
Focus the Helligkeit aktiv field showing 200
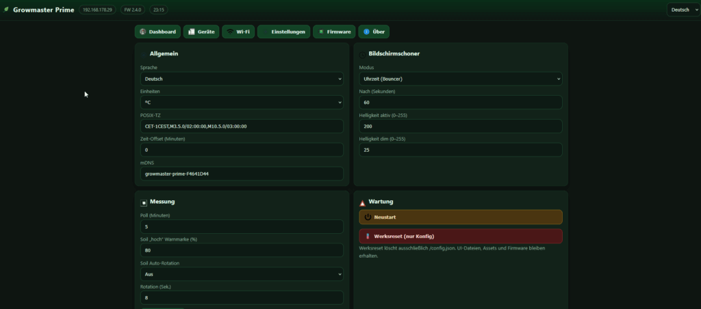461,126
